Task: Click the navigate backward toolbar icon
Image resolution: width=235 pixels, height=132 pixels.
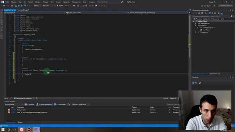Action: (4, 6)
